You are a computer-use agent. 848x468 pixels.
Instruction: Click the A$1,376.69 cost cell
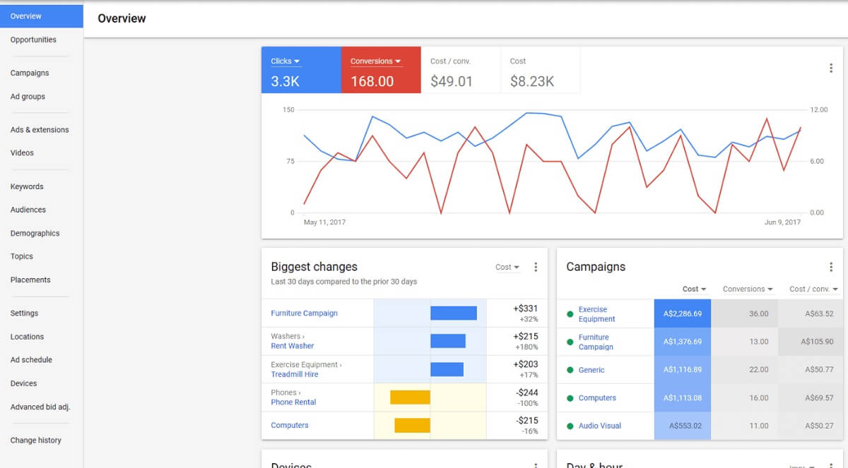(x=683, y=342)
